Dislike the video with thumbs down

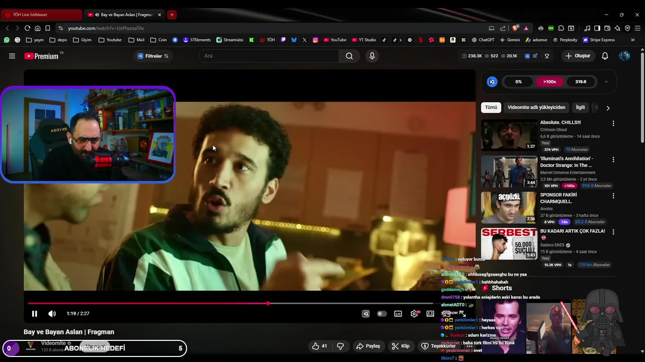pos(341,346)
